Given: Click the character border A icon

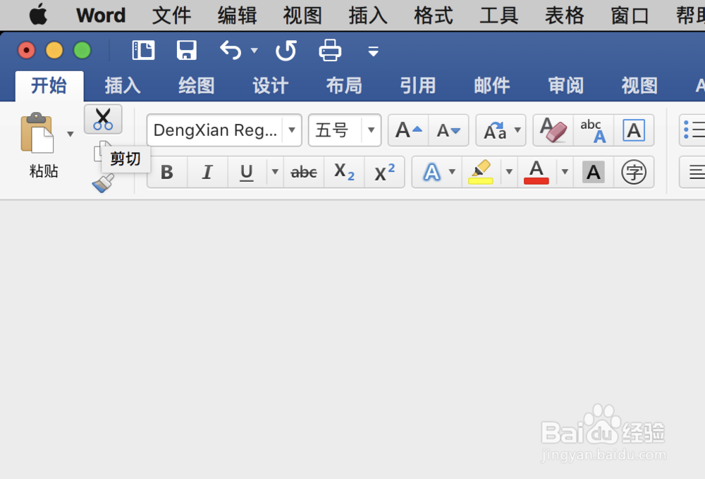Looking at the screenshot, I should pos(634,130).
